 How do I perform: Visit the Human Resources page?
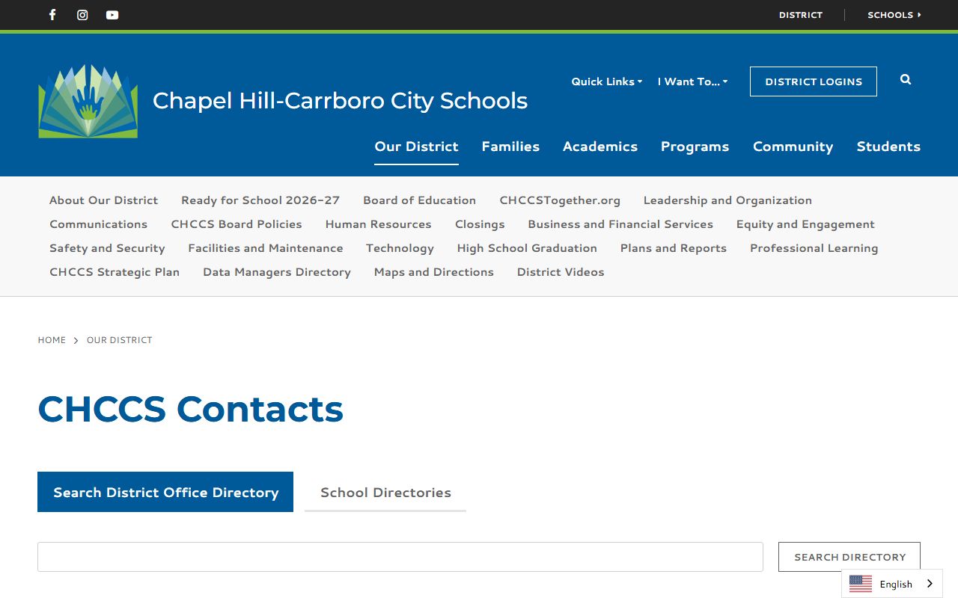pos(378,224)
